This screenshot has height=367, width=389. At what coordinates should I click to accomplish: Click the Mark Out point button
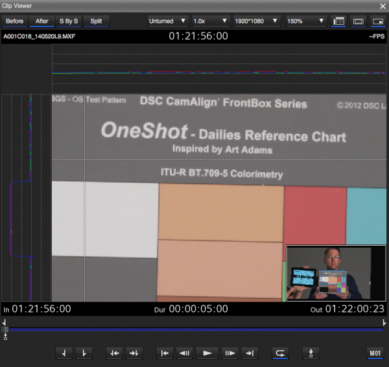point(84,353)
